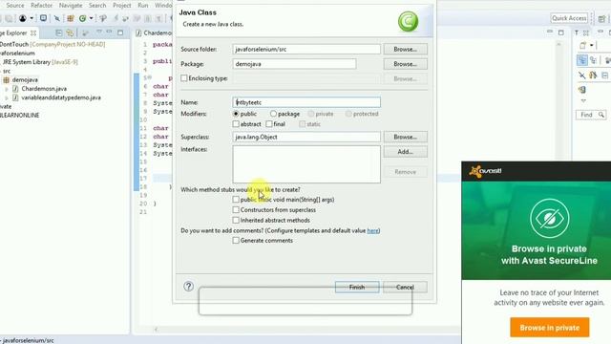611x344 pixels.
Task: Select the public modifier radio button
Action: [x=236, y=114]
